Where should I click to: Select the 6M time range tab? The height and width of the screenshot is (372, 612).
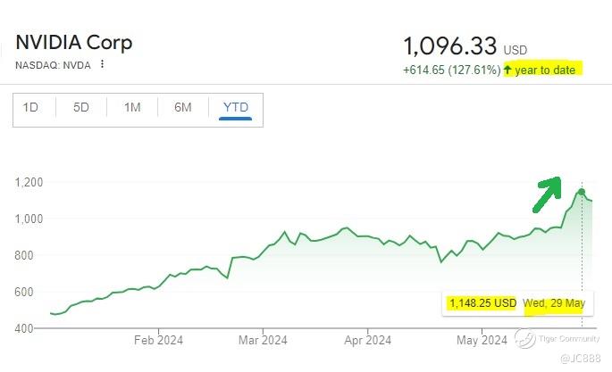coord(182,107)
